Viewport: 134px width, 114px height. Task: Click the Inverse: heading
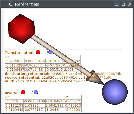click(x=12, y=93)
